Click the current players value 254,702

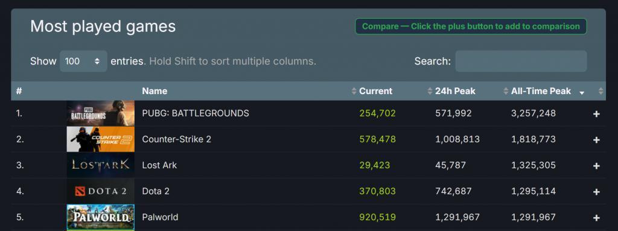pyautogui.click(x=378, y=113)
